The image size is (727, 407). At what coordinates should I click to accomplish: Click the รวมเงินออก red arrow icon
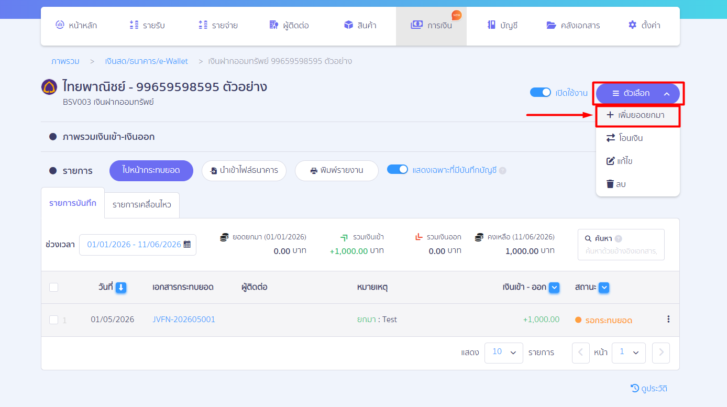[418, 237]
